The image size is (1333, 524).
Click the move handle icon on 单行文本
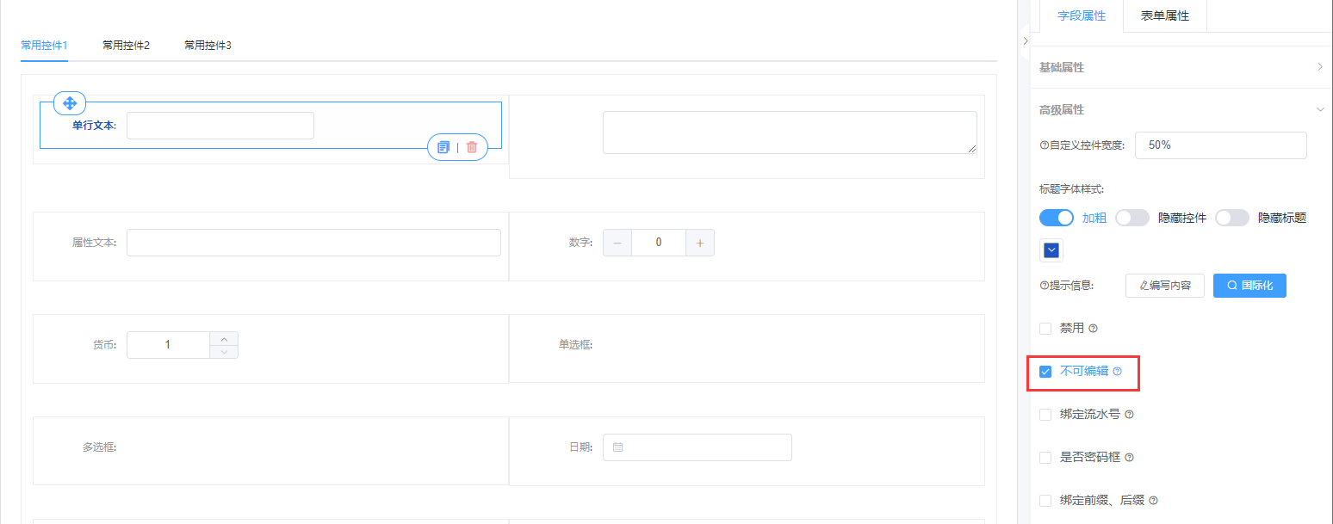point(70,103)
